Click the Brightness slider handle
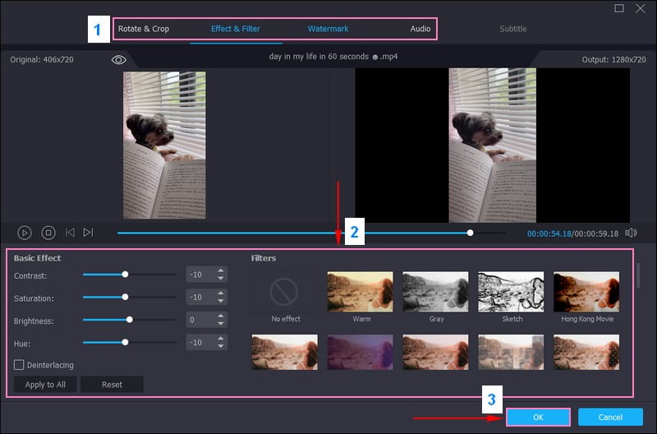657x434 pixels. pyautogui.click(x=130, y=319)
